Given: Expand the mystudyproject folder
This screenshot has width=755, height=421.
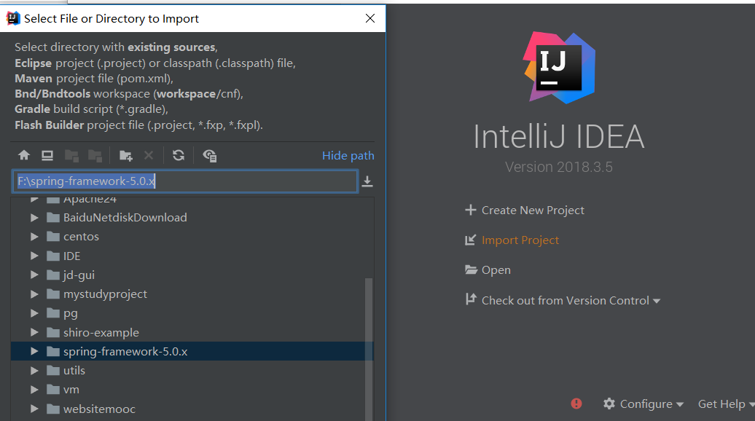Looking at the screenshot, I should (34, 294).
